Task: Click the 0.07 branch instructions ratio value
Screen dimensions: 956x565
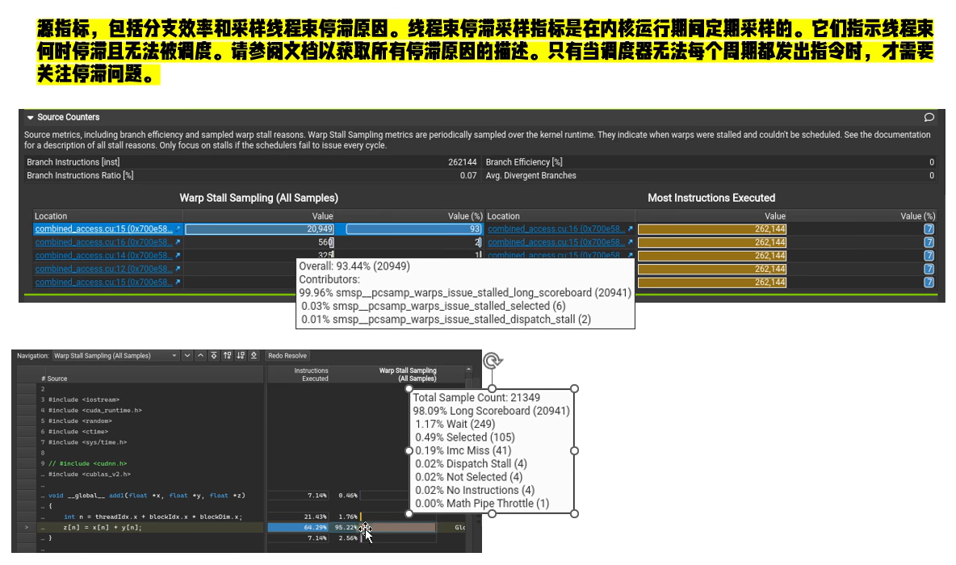Action: (468, 175)
